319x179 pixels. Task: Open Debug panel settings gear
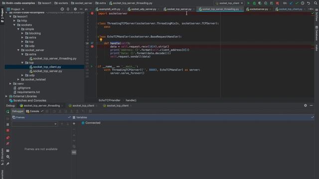point(306,105)
